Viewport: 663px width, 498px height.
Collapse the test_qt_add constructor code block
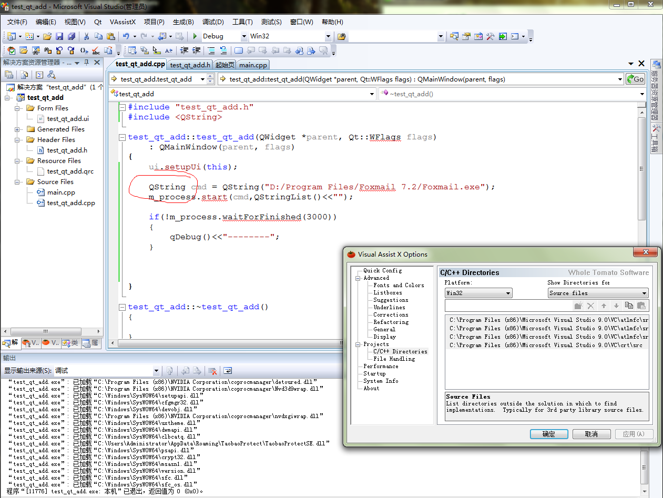click(123, 137)
